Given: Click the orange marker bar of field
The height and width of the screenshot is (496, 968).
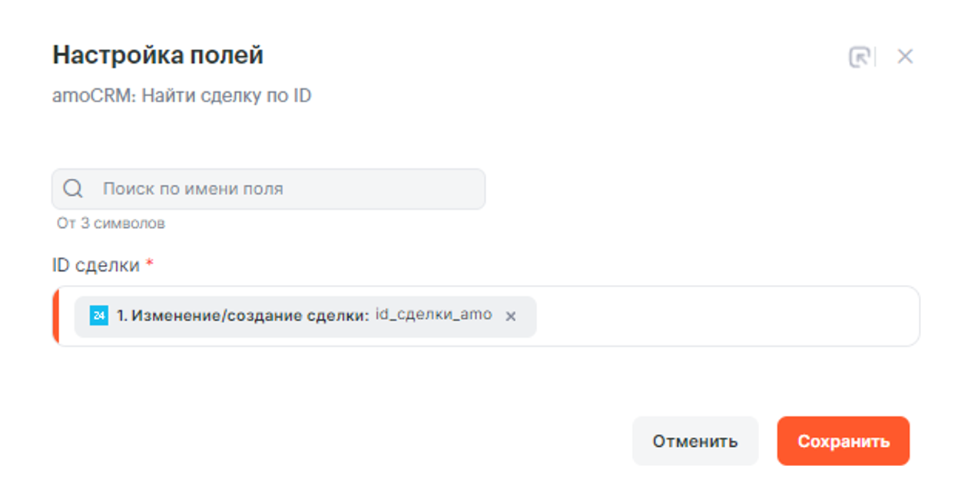Looking at the screenshot, I should point(56,316).
